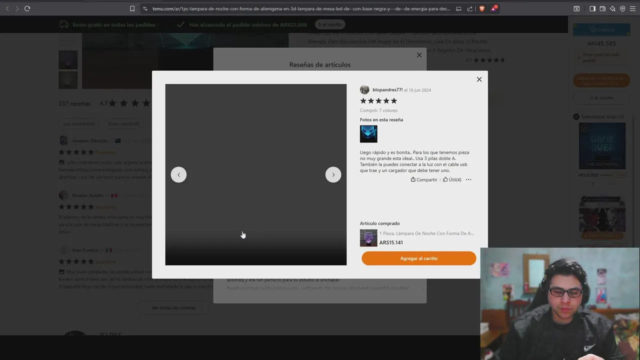
Task: Open blopandres77 reviewer avatar
Action: pyautogui.click(x=364, y=90)
